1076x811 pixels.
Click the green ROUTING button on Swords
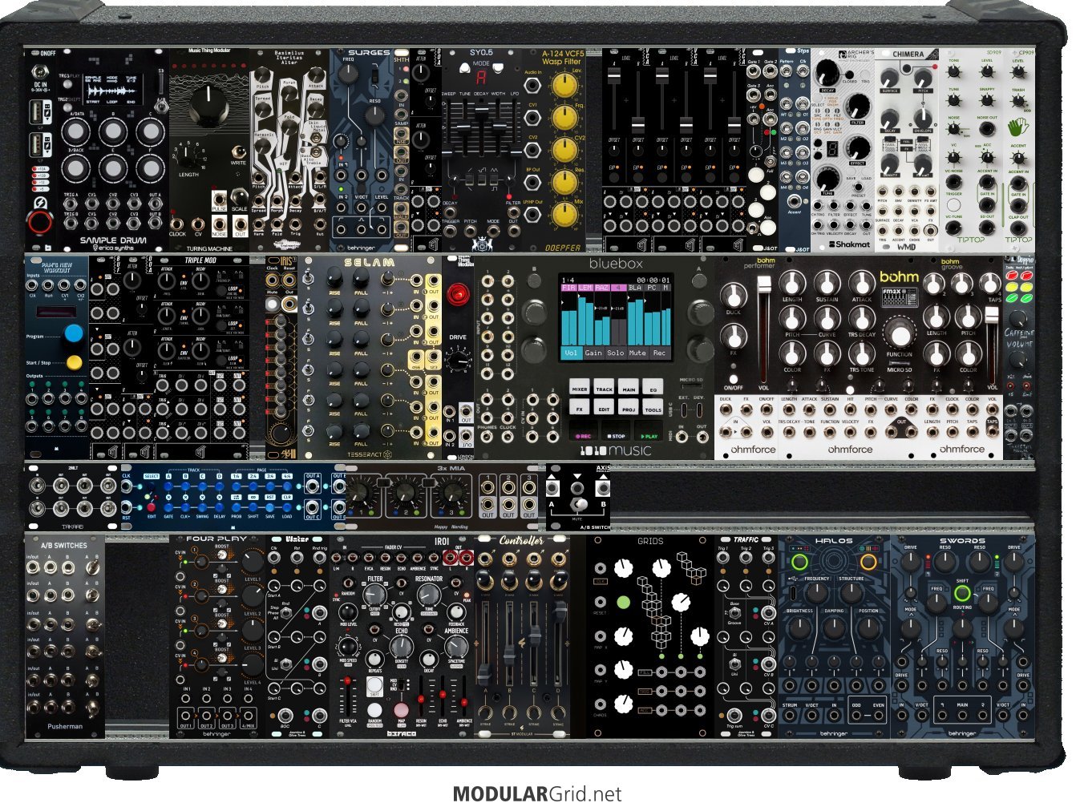click(x=962, y=594)
